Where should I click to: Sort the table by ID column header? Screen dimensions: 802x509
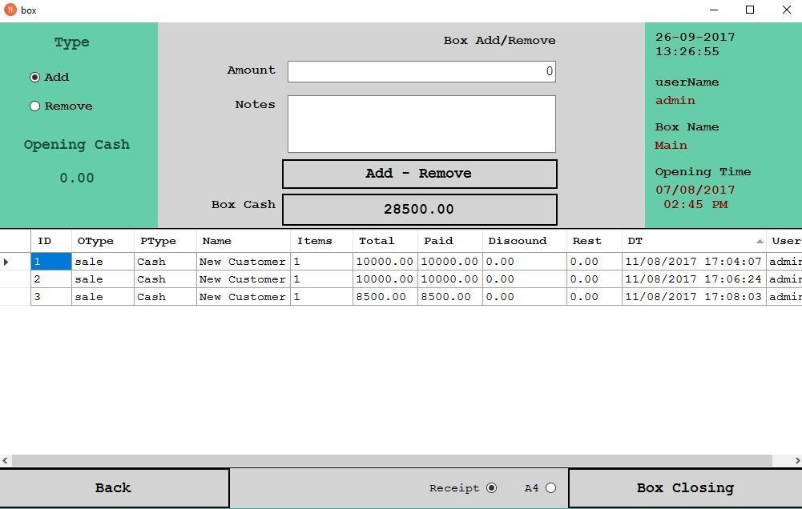51,241
